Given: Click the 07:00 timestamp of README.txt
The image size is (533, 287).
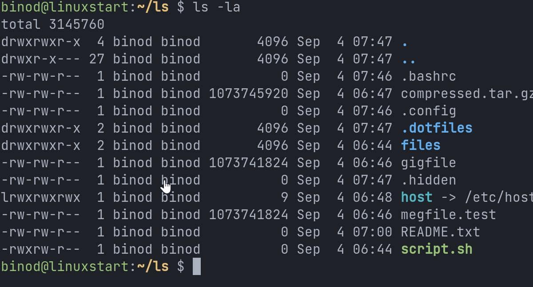Looking at the screenshot, I should (372, 232).
